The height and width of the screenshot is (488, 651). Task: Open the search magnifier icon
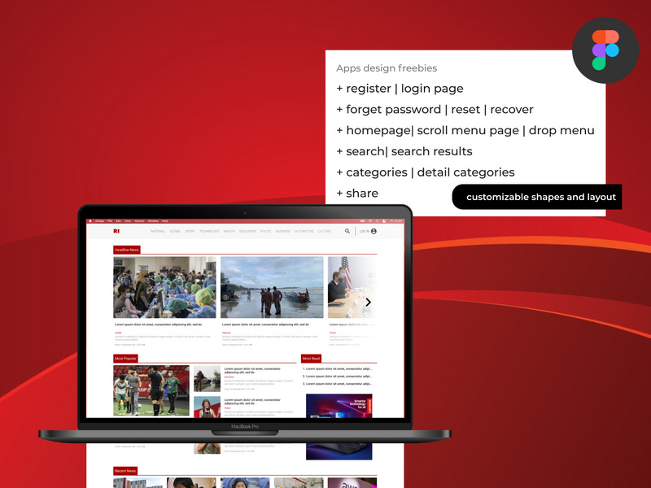click(x=347, y=231)
